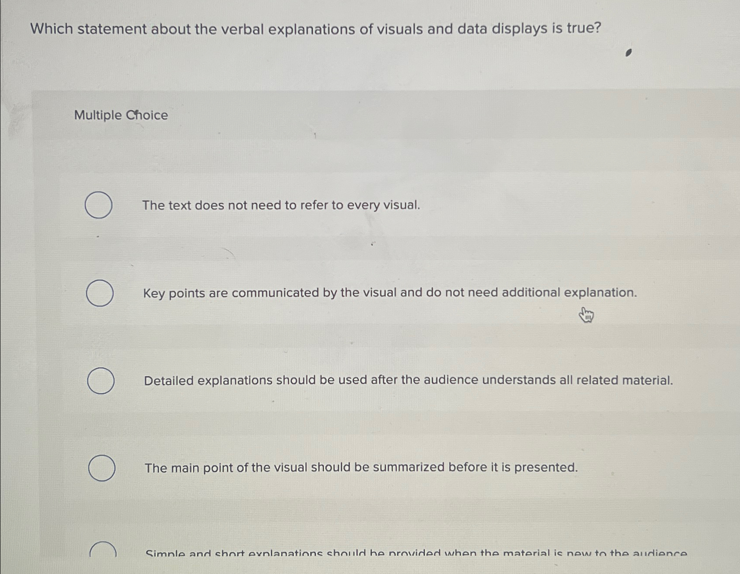Select radio button for 'The text does not need to refer to every visual'

coord(99,205)
